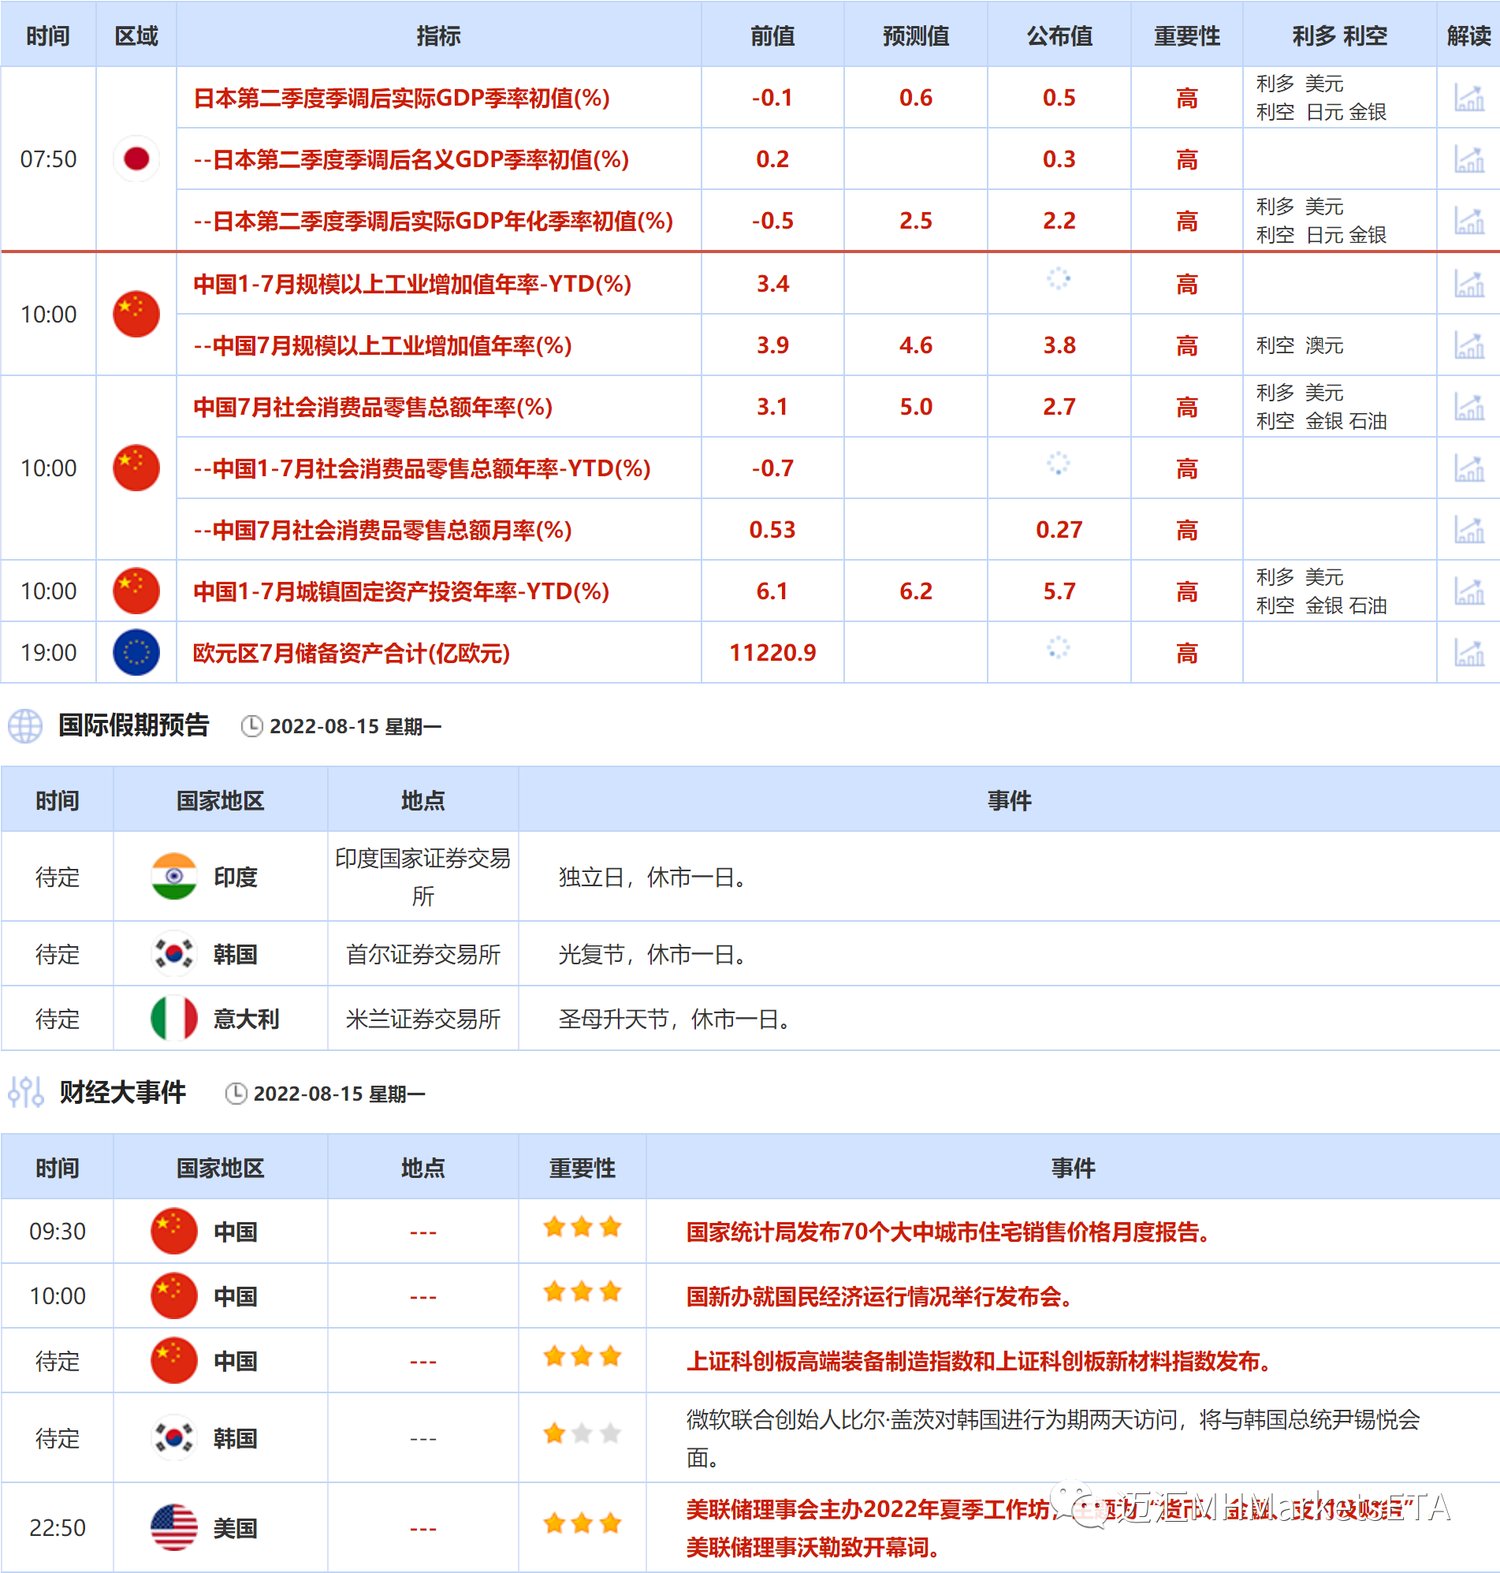Click globe icon beside 国际假期预告
1500x1573 pixels.
pyautogui.click(x=24, y=726)
